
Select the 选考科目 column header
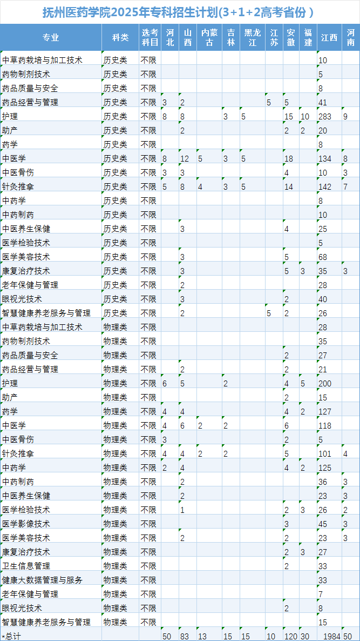tap(150, 38)
